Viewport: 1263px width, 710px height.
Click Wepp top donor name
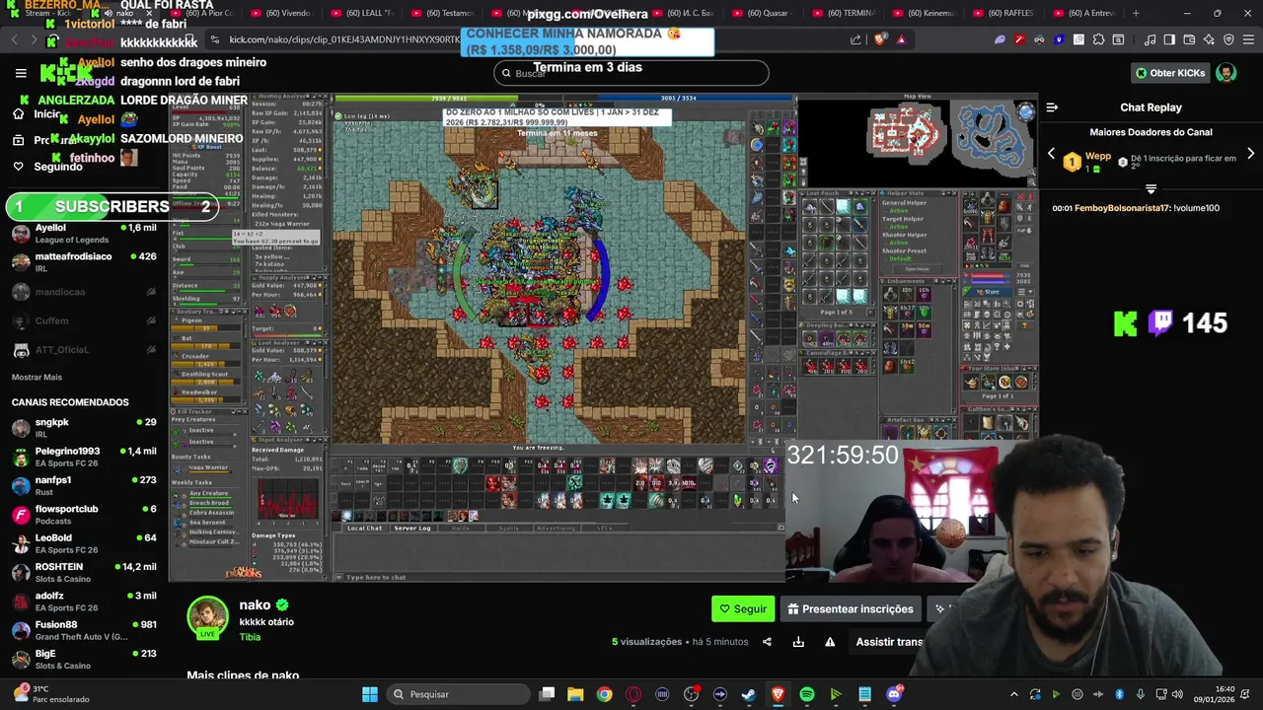(x=1097, y=156)
